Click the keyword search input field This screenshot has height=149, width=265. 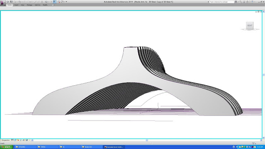pyautogui.click(x=222, y=2)
